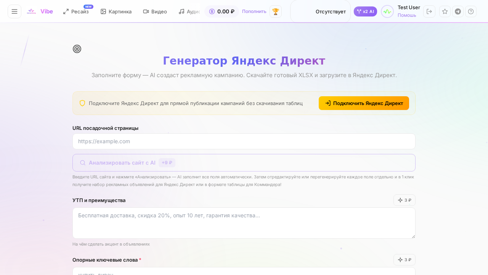Click the Пополнить link
The height and width of the screenshot is (275, 488).
tap(254, 11)
